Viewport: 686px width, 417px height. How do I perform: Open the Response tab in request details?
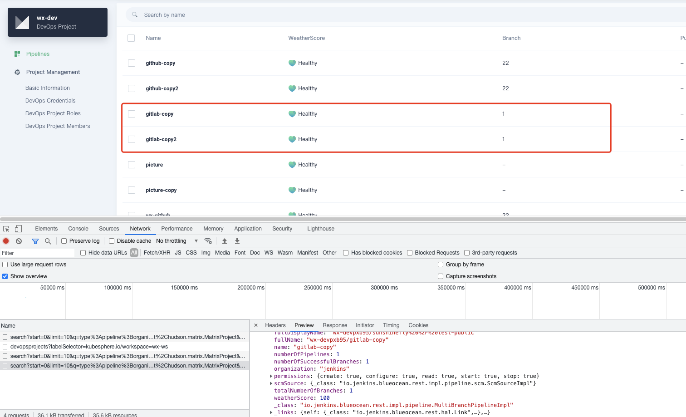(335, 325)
